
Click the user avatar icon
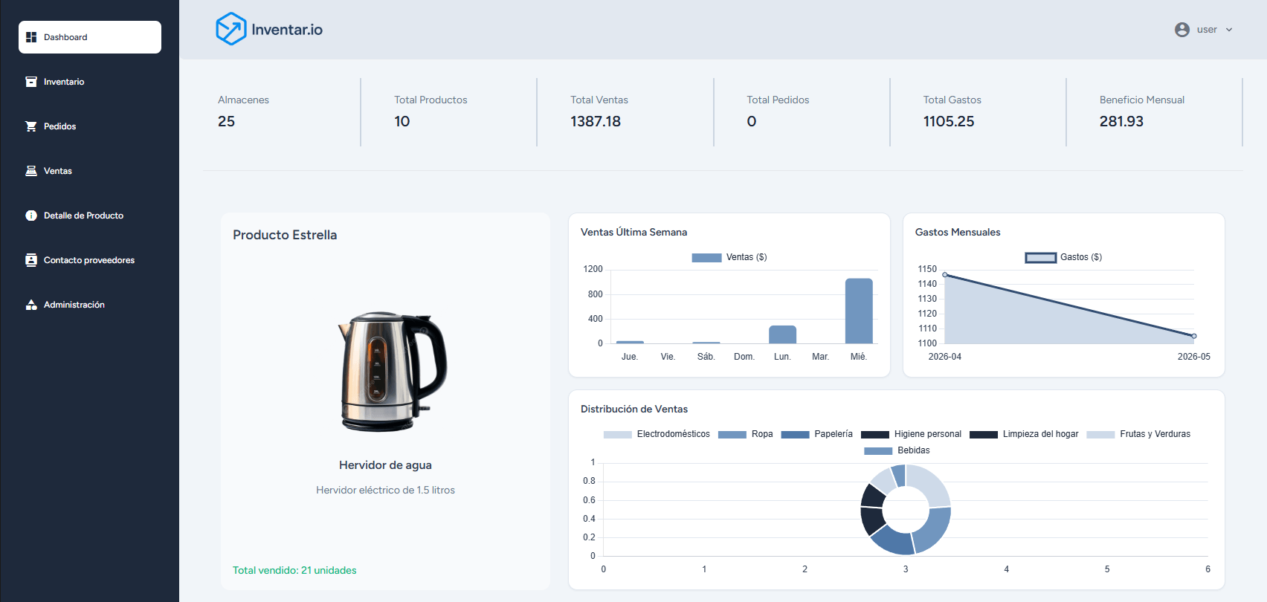click(1182, 30)
